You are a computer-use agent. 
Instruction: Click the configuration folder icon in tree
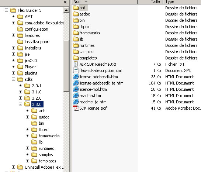20,29
